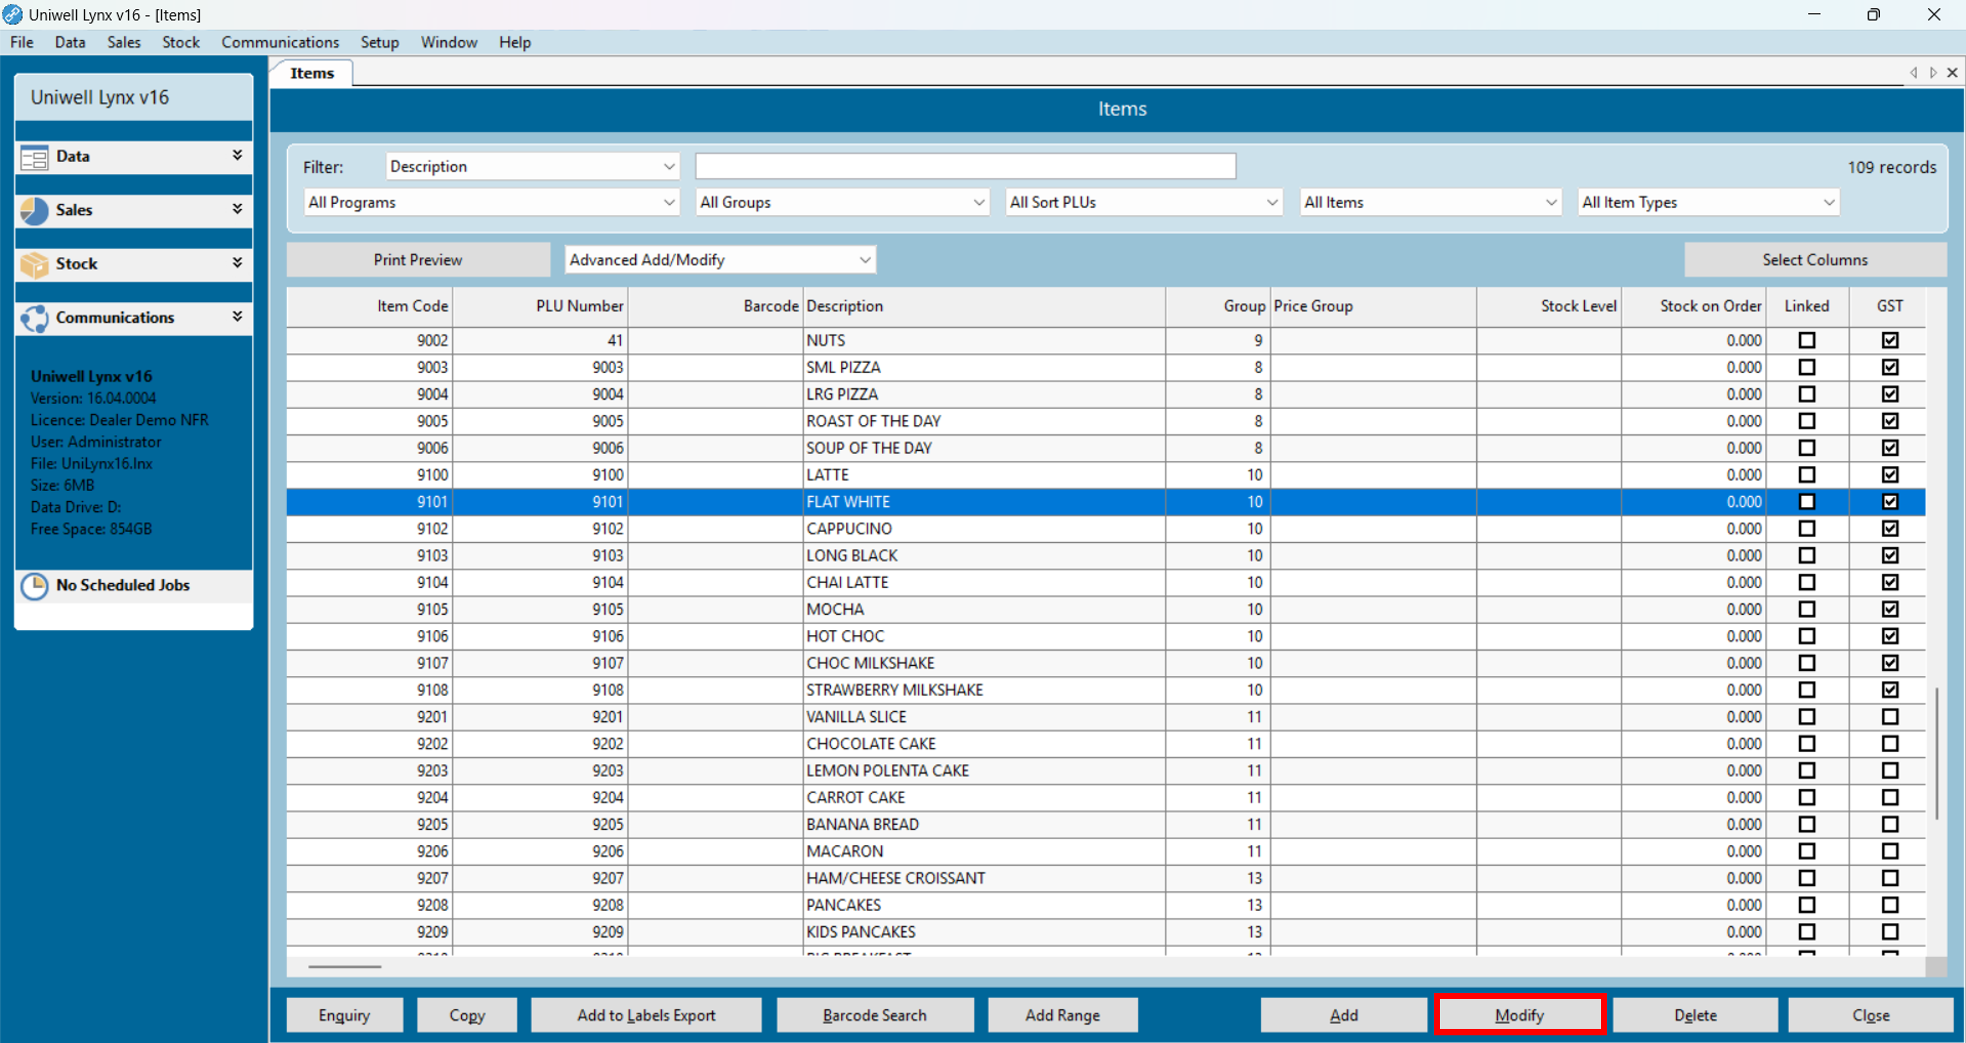Open the Setup menu
Screen dimensions: 1966x1043
point(379,43)
